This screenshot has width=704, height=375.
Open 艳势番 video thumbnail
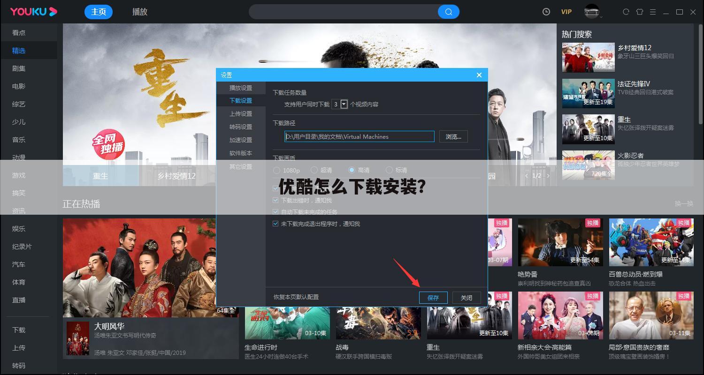coord(559,243)
